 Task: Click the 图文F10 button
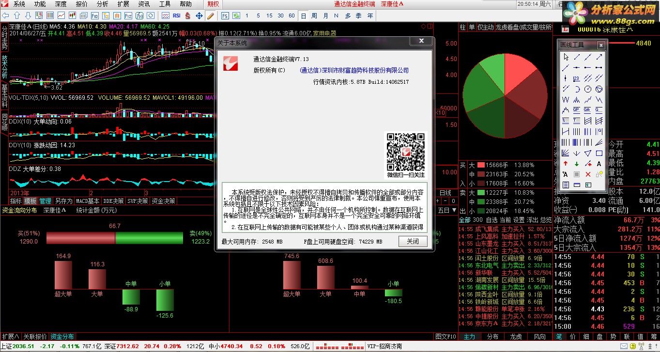coord(445,336)
